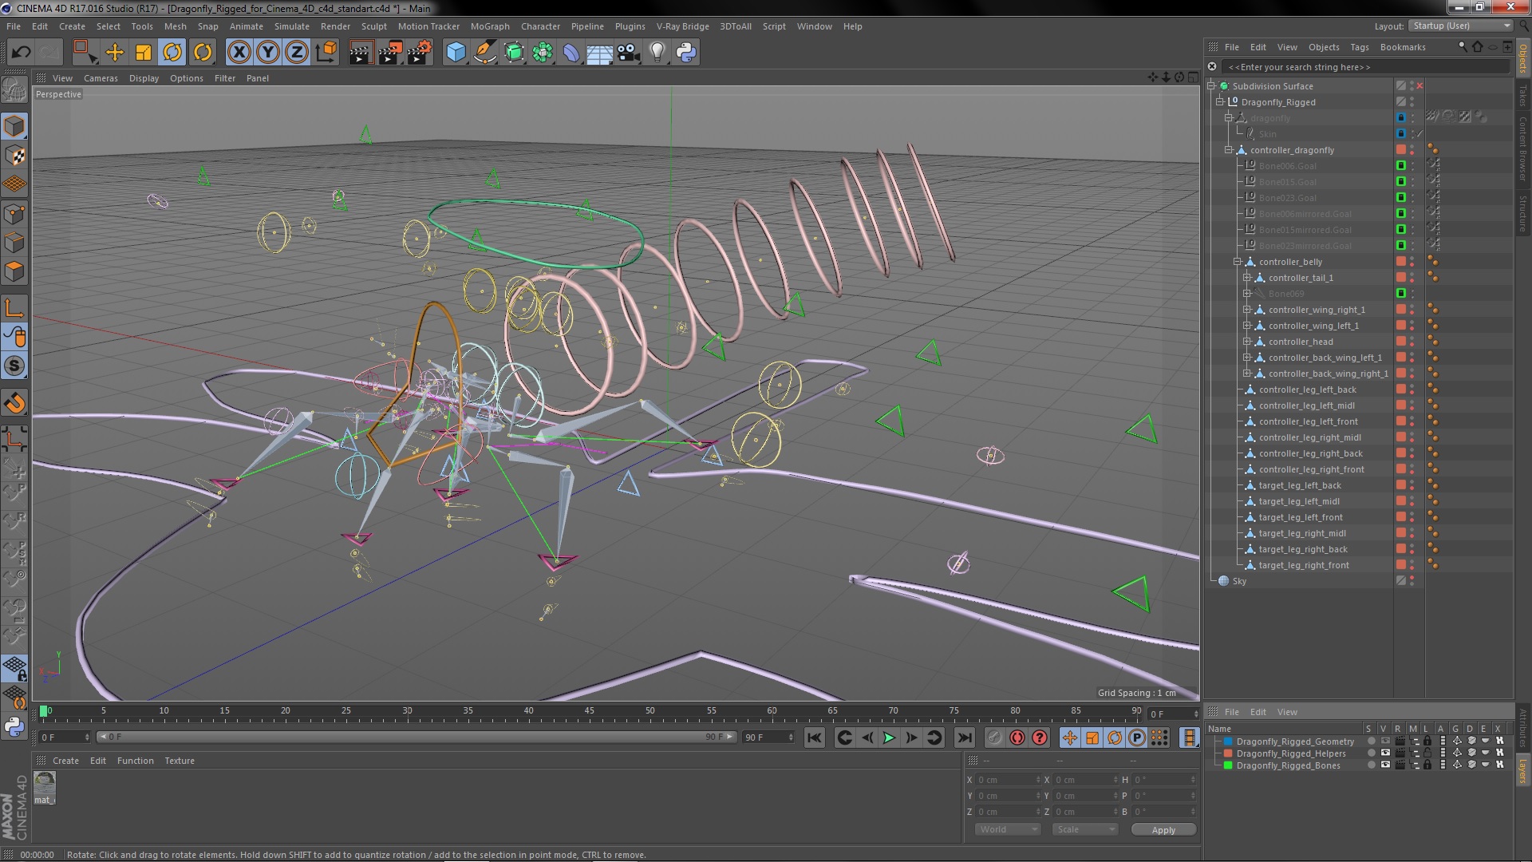Collapse controller_dragonfly node
This screenshot has width=1532, height=862.
[1230, 150]
